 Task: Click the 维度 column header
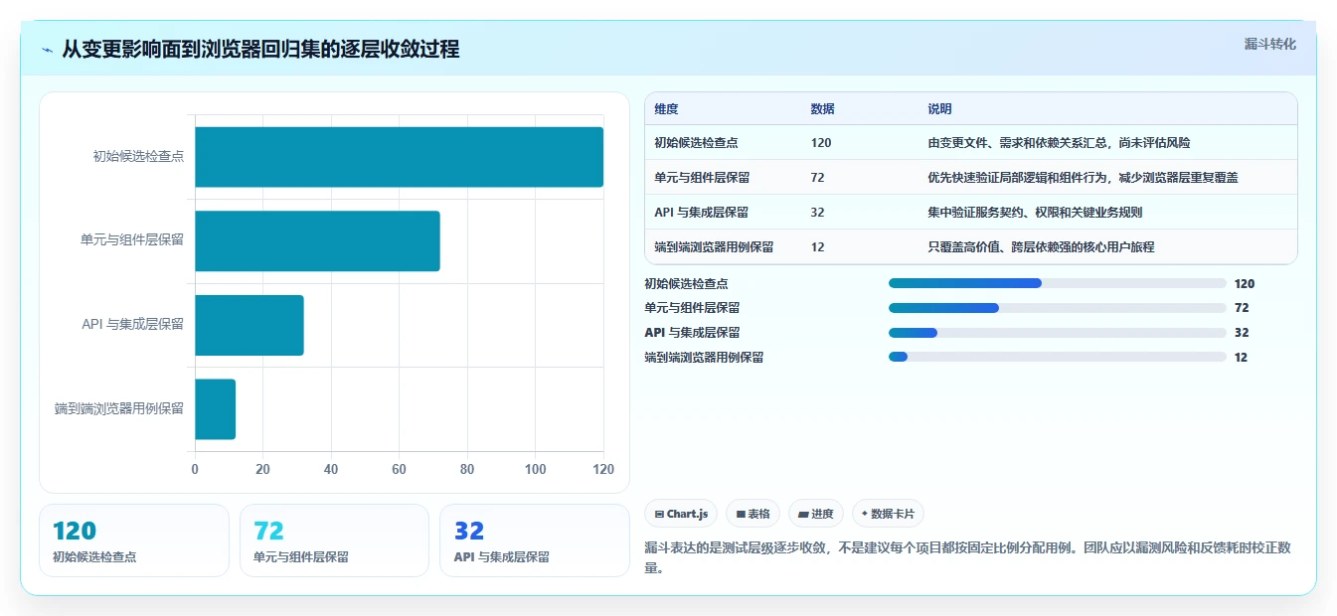pos(666,109)
